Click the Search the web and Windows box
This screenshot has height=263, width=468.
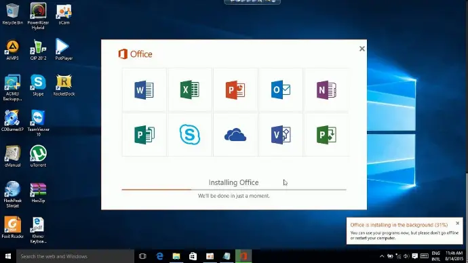point(75,256)
